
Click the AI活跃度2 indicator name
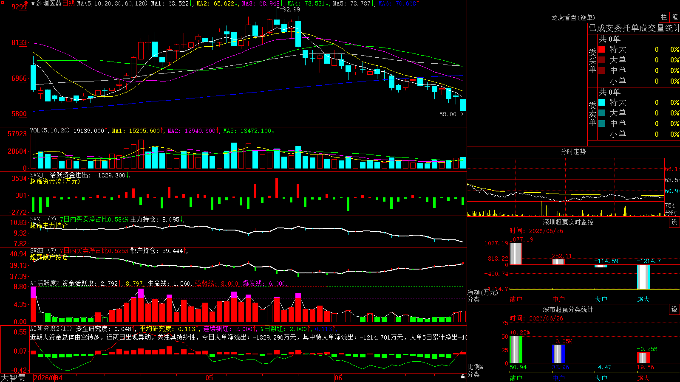(x=45, y=283)
